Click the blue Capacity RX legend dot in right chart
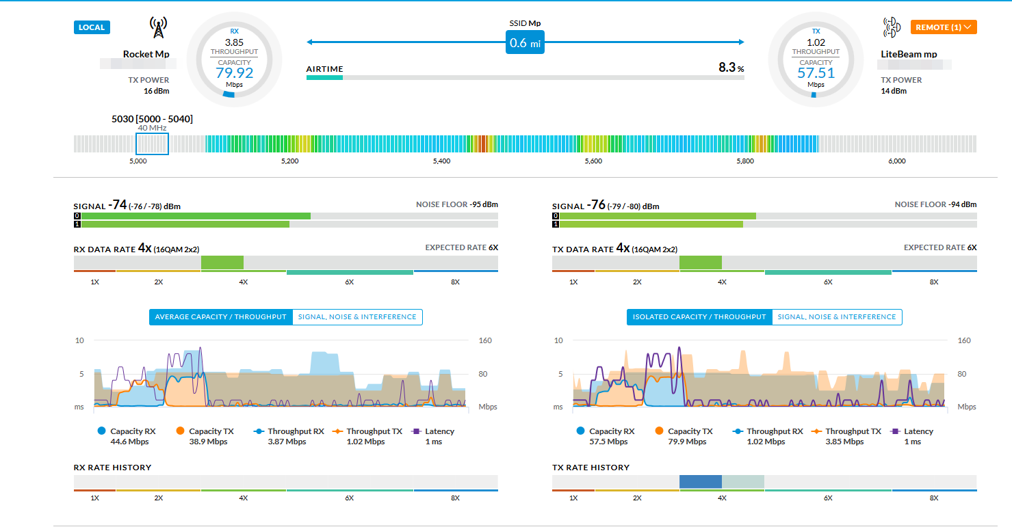 [x=581, y=431]
